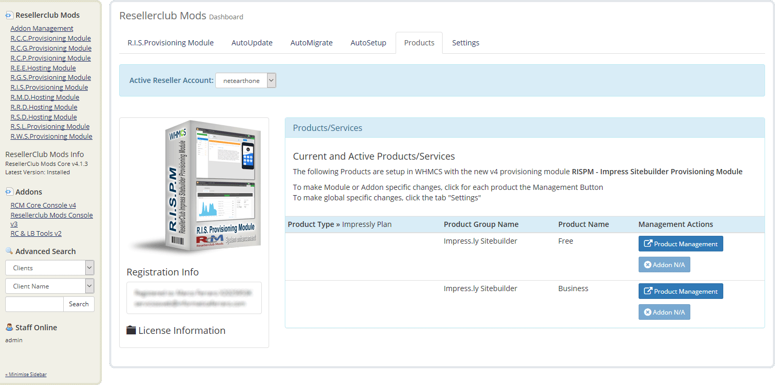775x385 pixels.
Task: Click the Product Group Name column header
Action: (x=481, y=224)
